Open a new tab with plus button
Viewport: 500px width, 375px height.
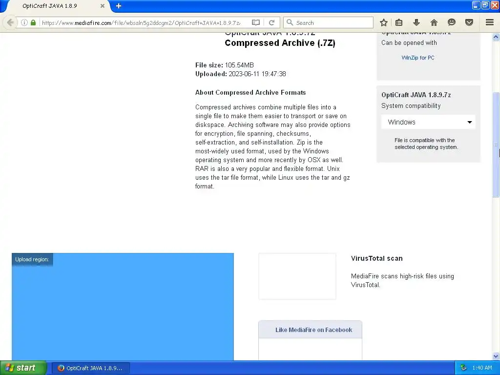click(x=118, y=6)
